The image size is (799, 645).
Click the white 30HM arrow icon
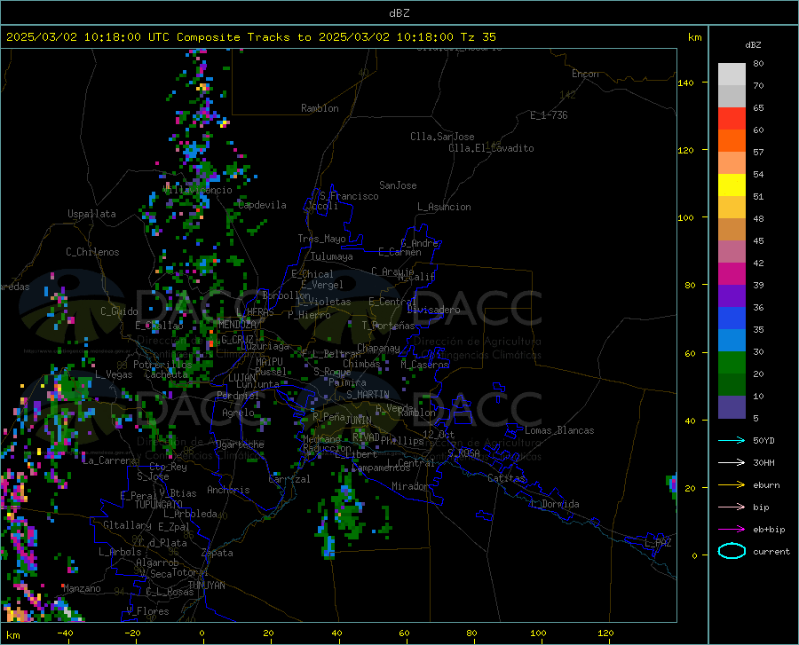click(732, 463)
